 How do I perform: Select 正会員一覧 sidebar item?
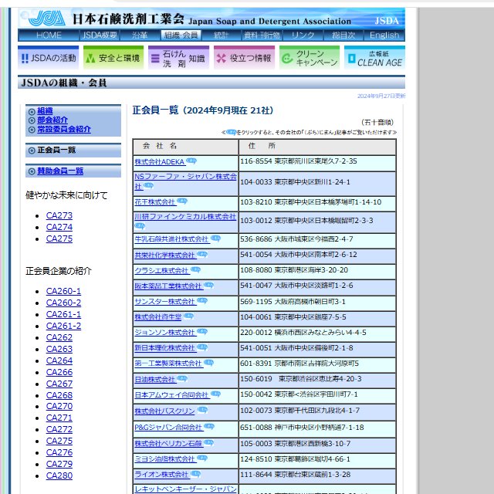coord(56,150)
